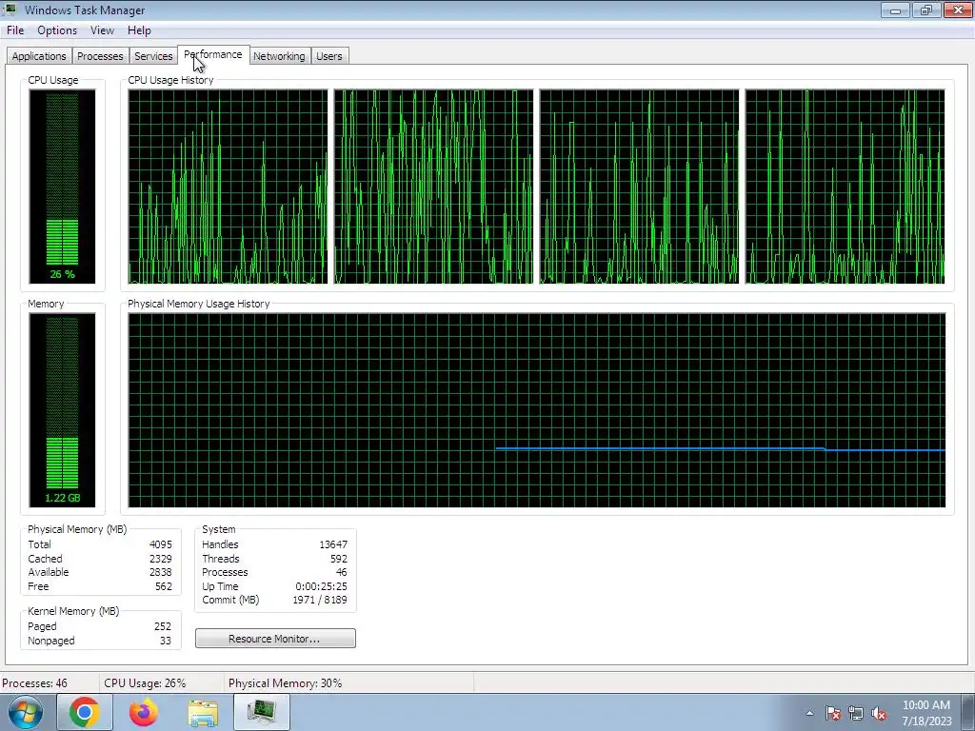Screen dimensions: 975x731
Task: Click the Cached memory value 2329
Action: coord(160,559)
